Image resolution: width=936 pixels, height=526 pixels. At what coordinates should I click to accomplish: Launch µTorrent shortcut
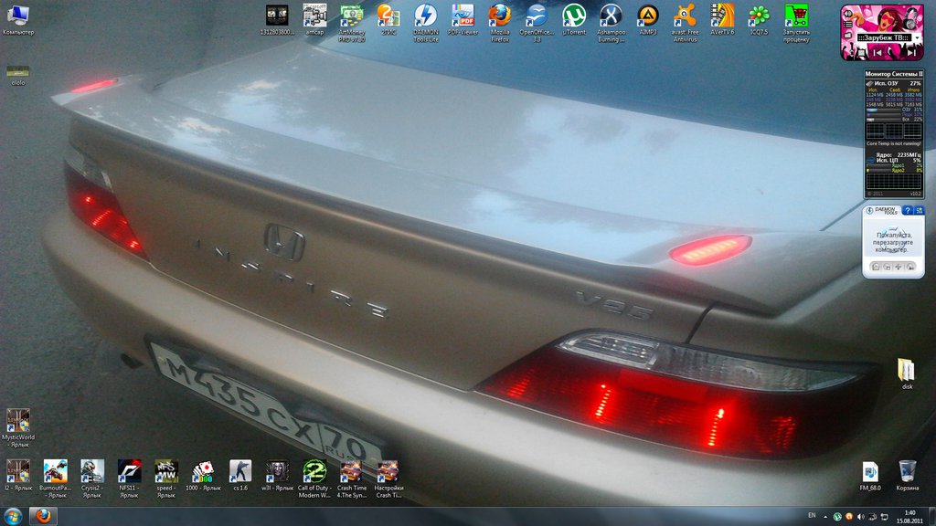[574, 20]
